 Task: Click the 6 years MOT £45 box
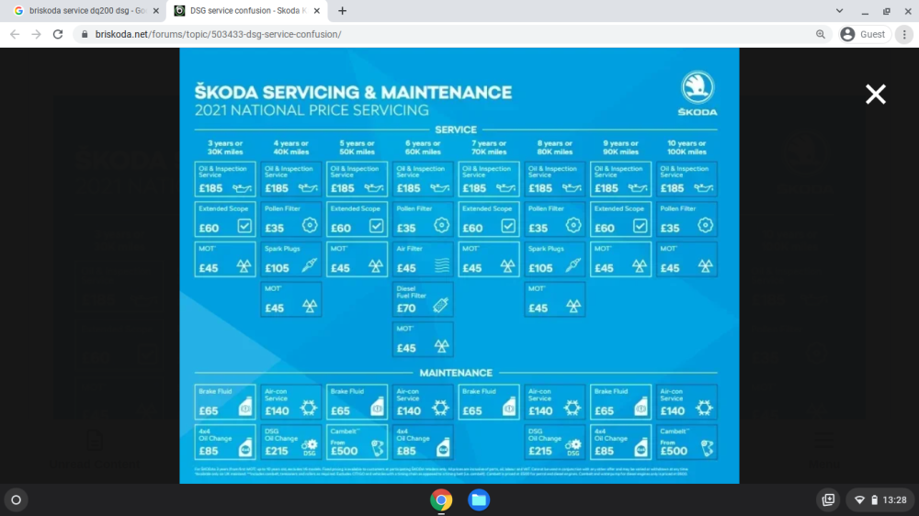(423, 340)
